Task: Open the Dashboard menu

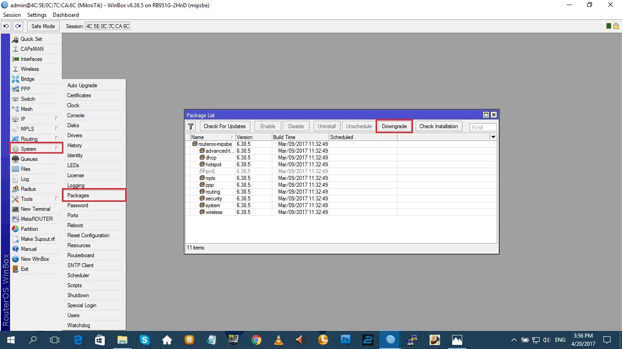Action: tap(66, 15)
